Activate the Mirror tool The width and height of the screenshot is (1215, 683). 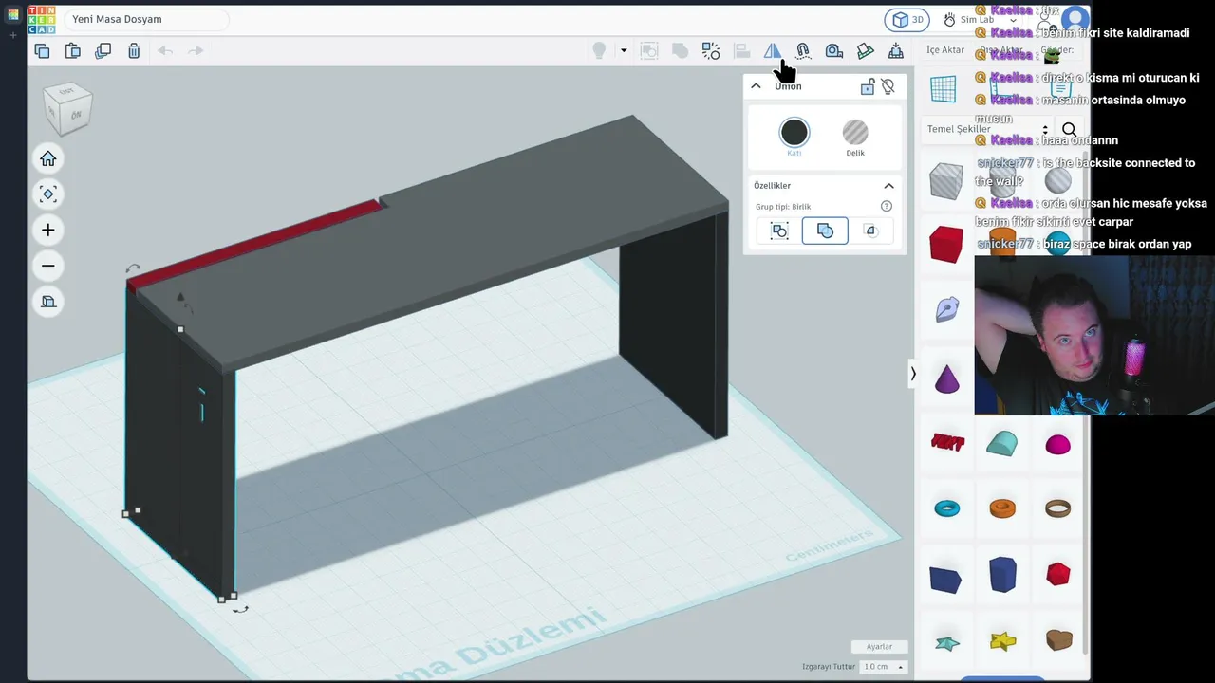coord(773,51)
